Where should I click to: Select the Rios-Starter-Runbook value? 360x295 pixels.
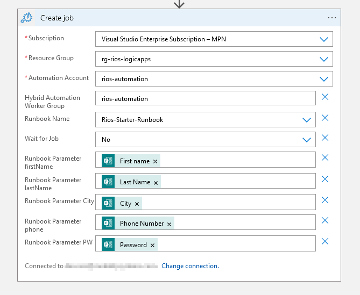[132, 120]
